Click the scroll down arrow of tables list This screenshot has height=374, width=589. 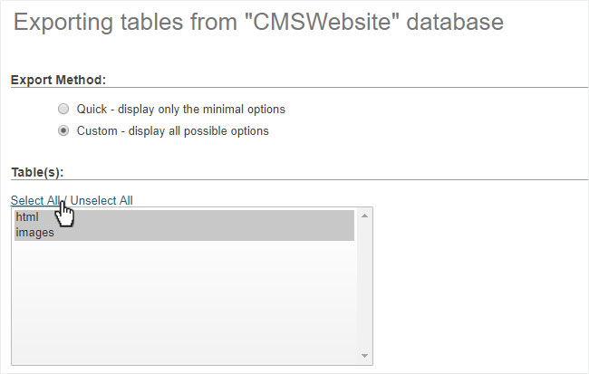pos(364,356)
